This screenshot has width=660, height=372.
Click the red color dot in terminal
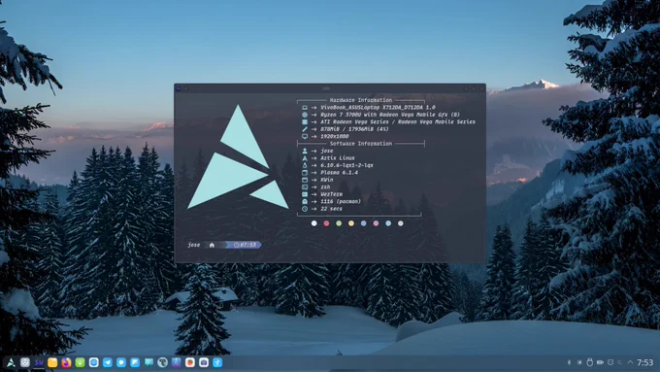point(326,223)
